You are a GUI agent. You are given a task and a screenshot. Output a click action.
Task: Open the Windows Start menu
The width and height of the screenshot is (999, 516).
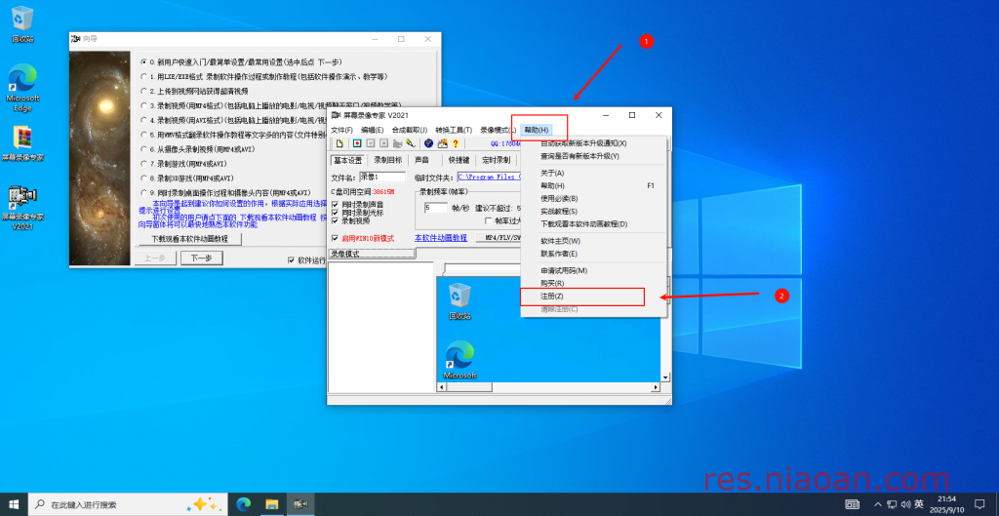pos(14,504)
